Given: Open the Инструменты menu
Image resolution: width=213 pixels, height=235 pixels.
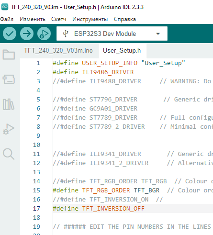Looking at the screenshot, I should [x=90, y=19].
